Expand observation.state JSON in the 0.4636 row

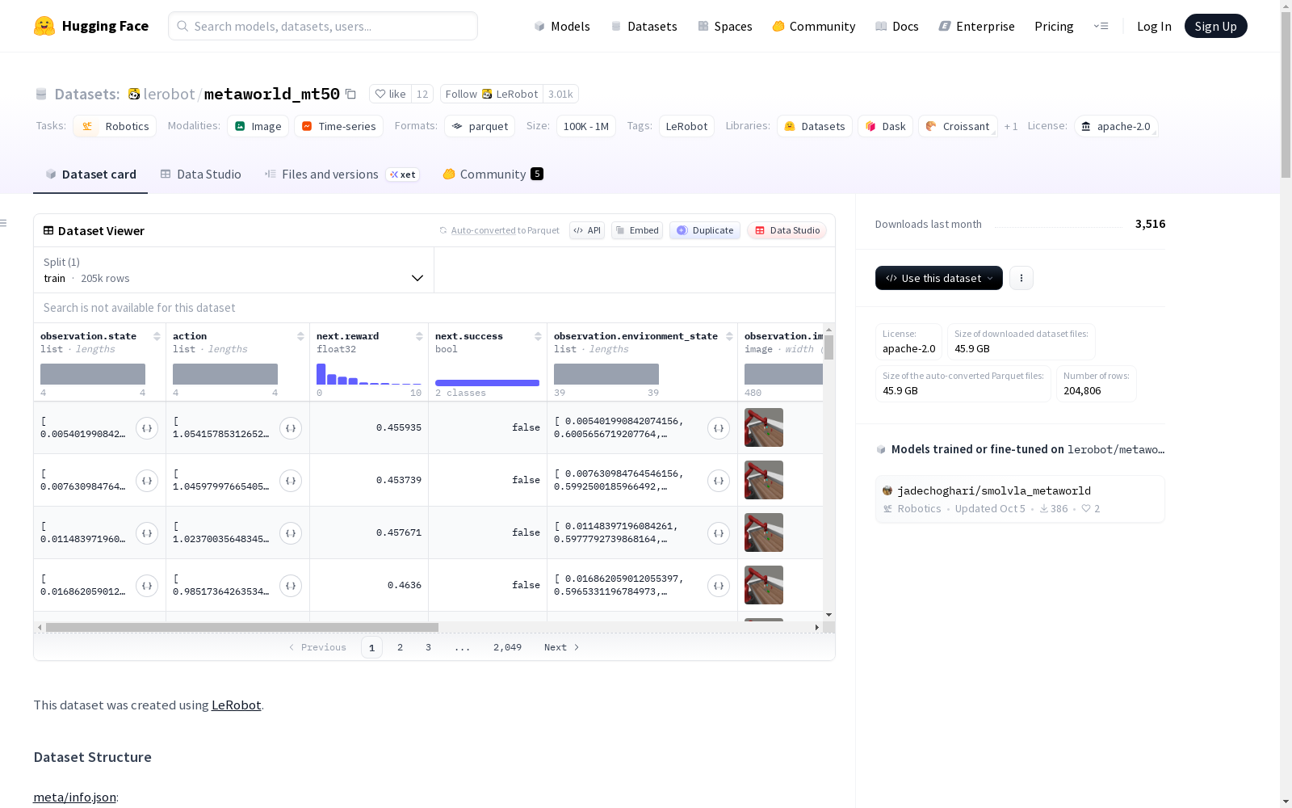147,585
